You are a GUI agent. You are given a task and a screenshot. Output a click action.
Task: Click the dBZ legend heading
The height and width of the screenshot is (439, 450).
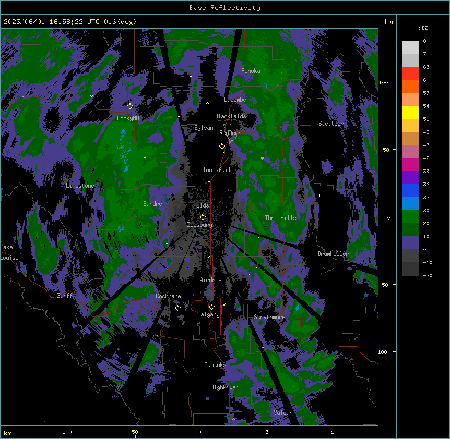(x=423, y=28)
